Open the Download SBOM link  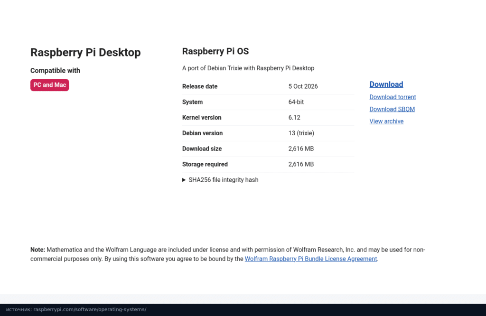point(392,109)
